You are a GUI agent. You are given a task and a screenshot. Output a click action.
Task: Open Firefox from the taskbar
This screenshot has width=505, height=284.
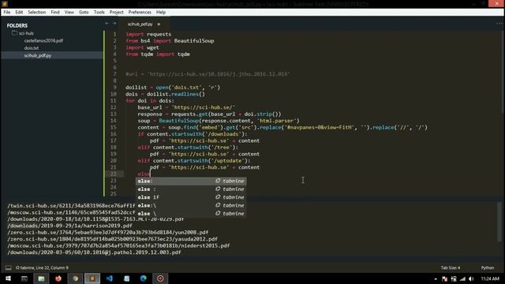(58, 278)
